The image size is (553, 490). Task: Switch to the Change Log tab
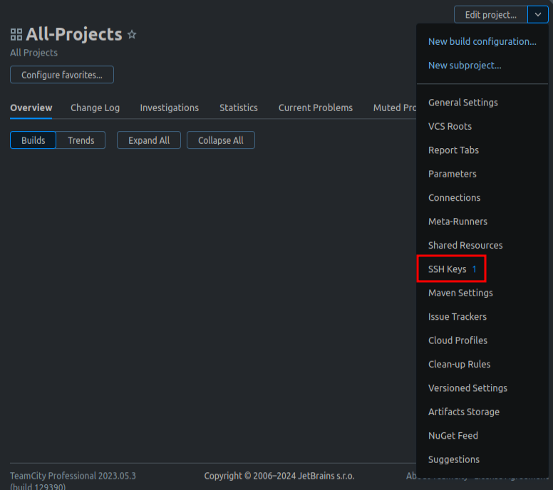point(95,108)
